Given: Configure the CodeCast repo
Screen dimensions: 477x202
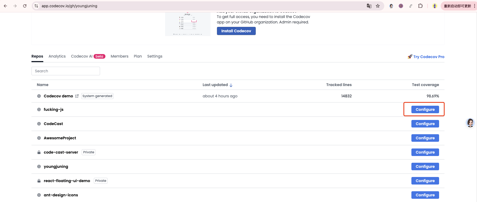Looking at the screenshot, I should click(x=425, y=124).
